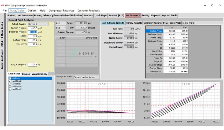224x130 pixels.
Task: Select the Suction Press. row header
Action: coord(155,31)
